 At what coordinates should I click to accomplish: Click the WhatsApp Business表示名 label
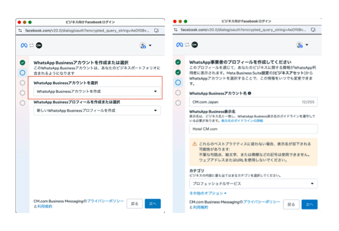(x=212, y=112)
